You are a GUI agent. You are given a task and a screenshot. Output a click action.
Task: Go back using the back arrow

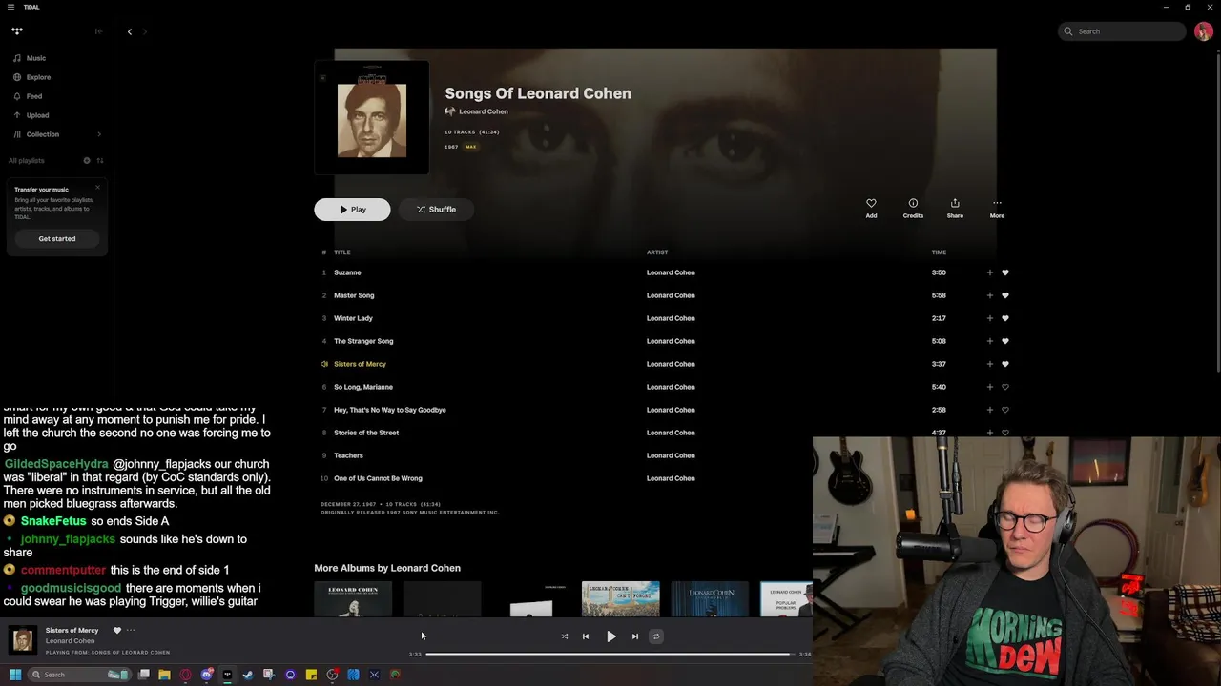[x=130, y=31]
